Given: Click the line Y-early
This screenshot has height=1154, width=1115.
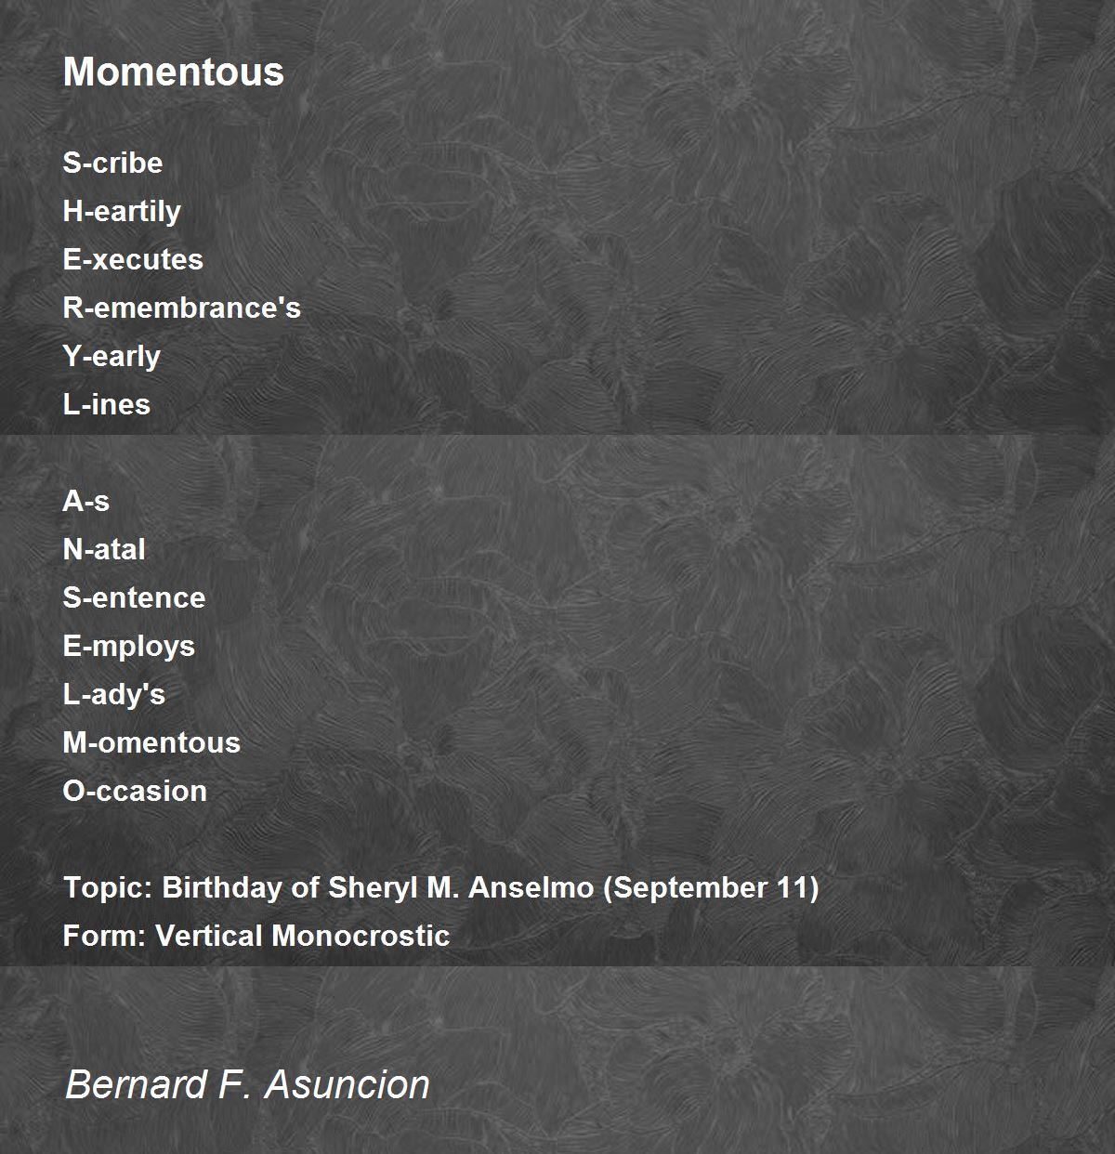Looking at the screenshot, I should 111,356.
